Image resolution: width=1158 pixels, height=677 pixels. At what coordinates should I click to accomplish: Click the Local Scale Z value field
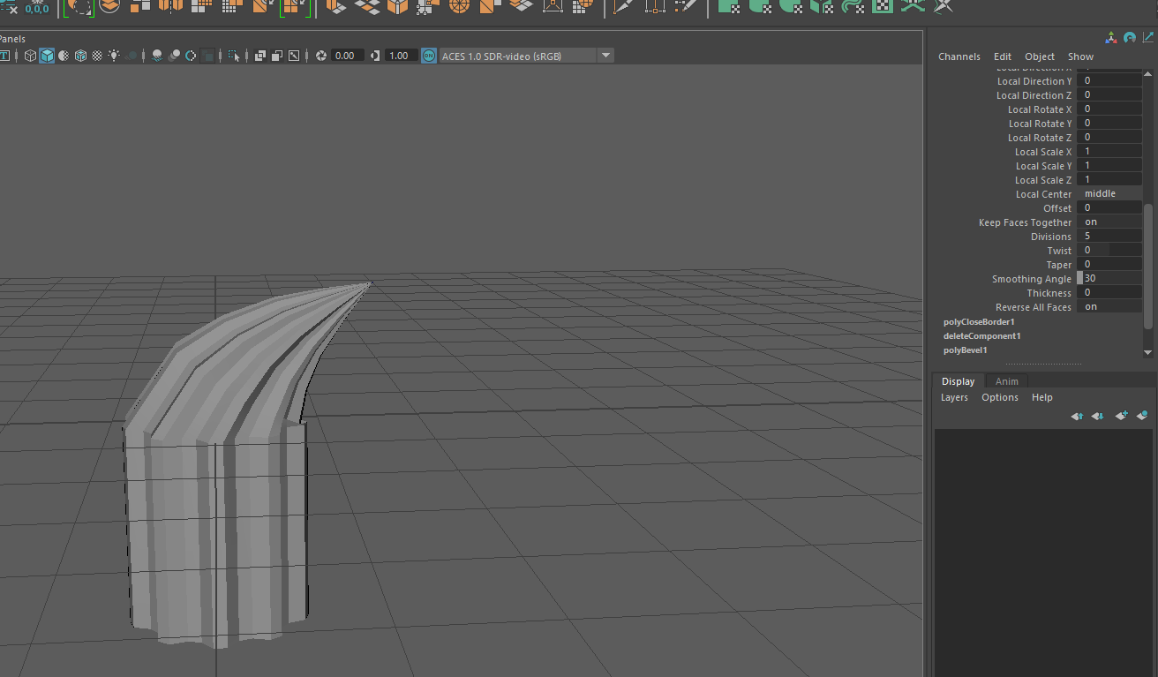pos(1109,179)
